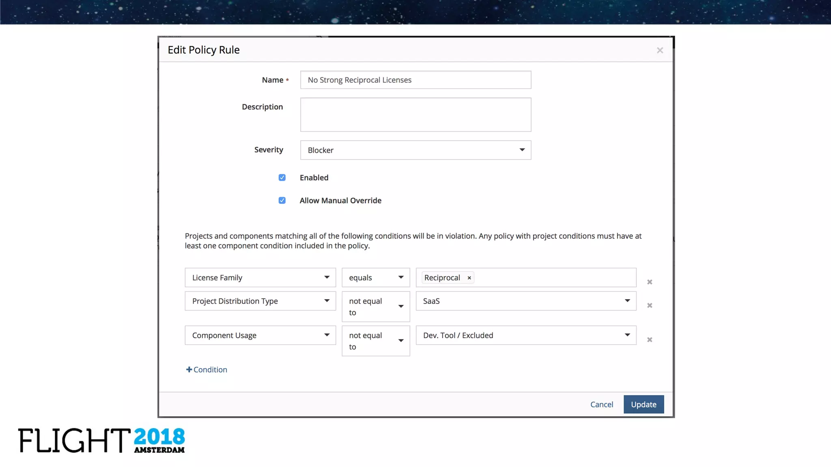Close the Edit Policy Rule dialog
The width and height of the screenshot is (831, 467).
[x=660, y=50]
